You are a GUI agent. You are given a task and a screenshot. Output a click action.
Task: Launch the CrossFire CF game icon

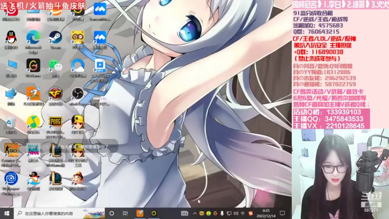[55, 94]
